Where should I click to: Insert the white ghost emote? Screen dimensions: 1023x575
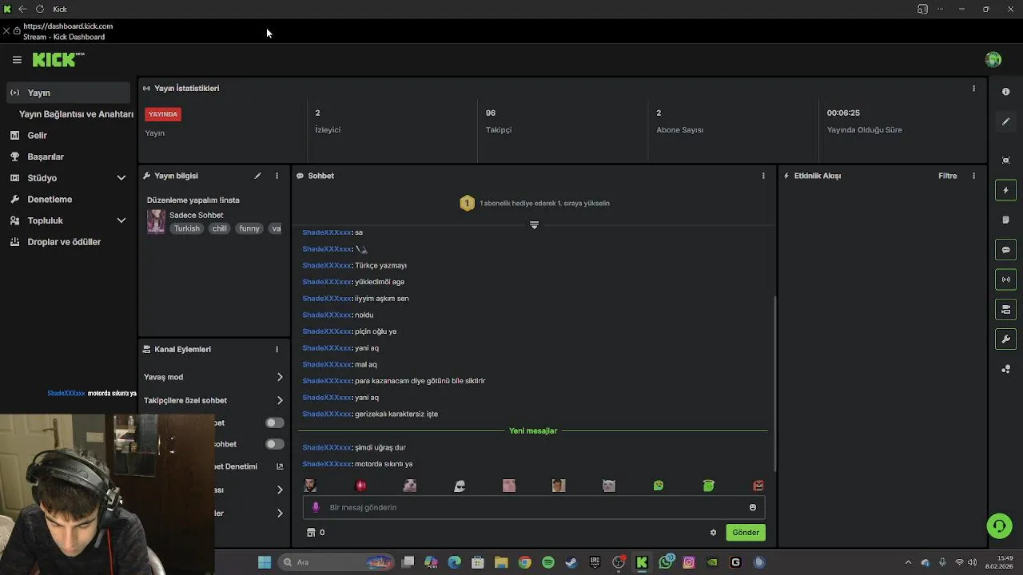(x=460, y=486)
